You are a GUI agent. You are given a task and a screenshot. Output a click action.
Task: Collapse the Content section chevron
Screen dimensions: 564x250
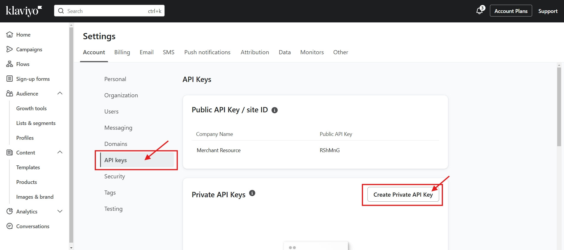60,152
